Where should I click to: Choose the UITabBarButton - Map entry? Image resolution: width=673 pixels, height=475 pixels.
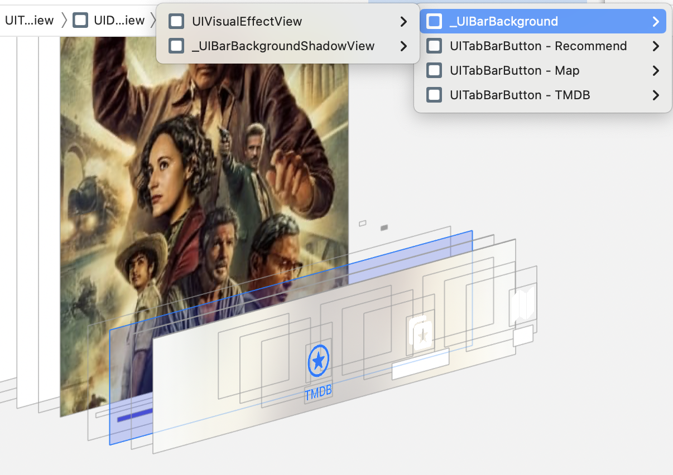542,71
